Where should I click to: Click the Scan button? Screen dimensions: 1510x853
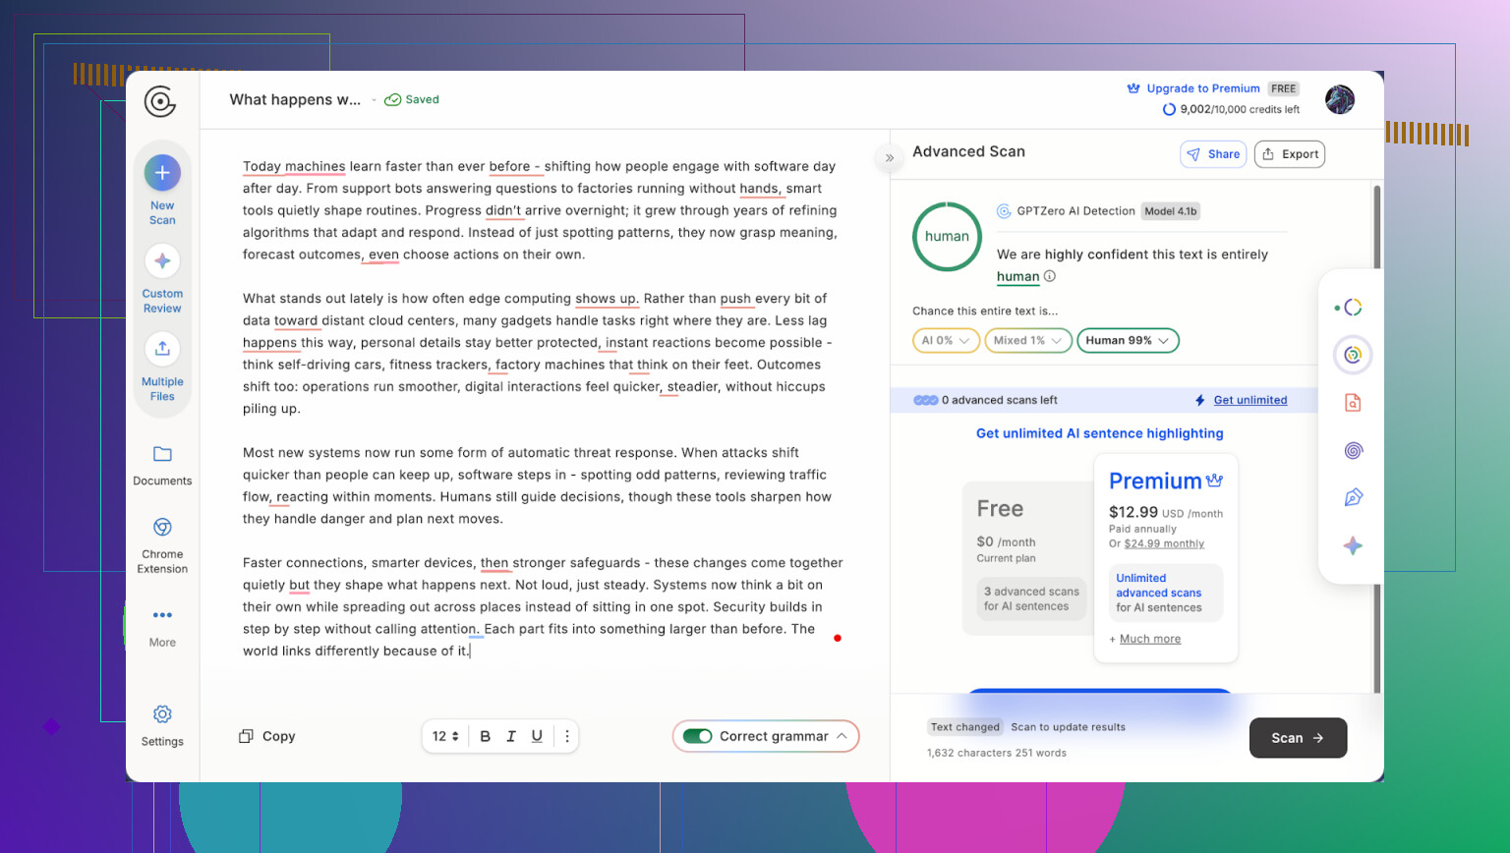(x=1297, y=738)
